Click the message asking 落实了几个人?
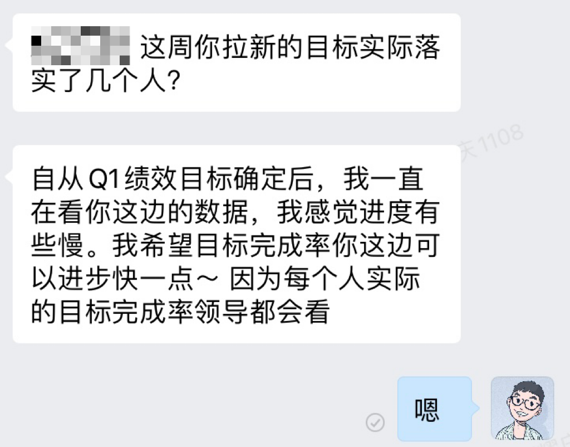The width and height of the screenshot is (570, 447). (237, 62)
